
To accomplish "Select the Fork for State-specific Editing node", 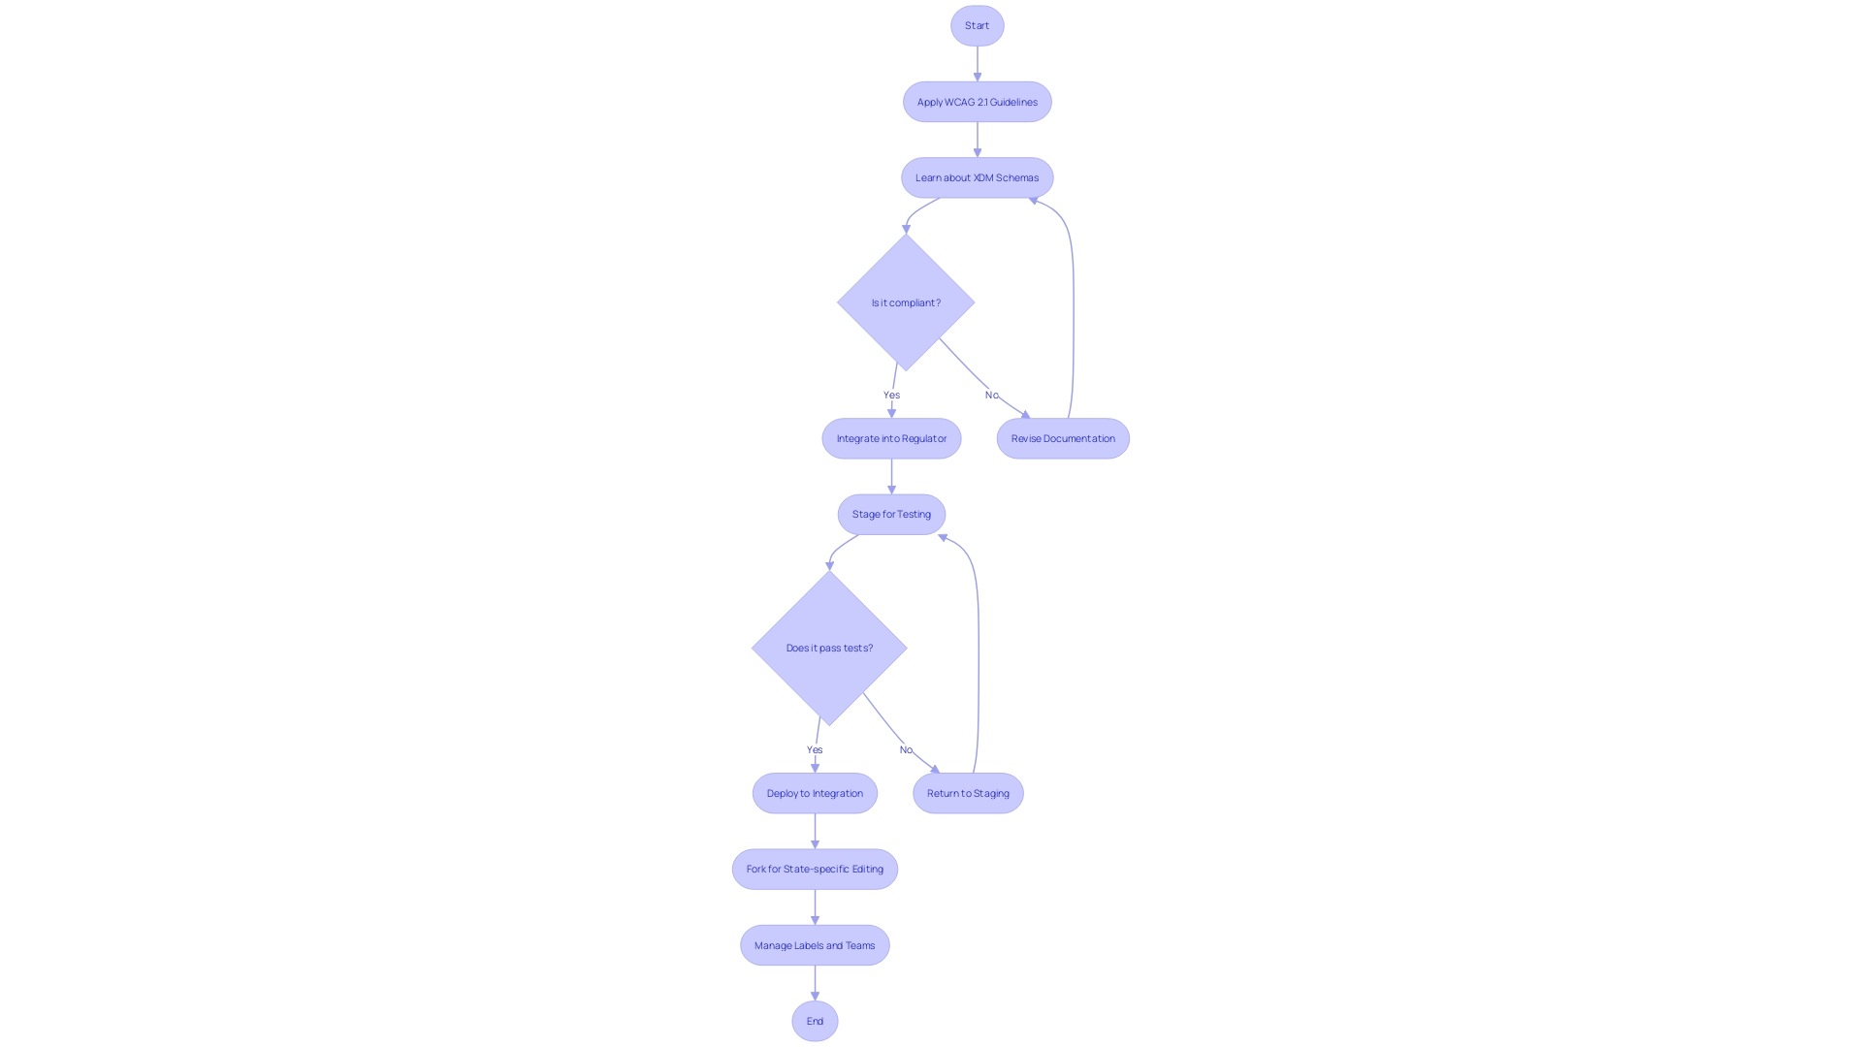I will tap(815, 868).
